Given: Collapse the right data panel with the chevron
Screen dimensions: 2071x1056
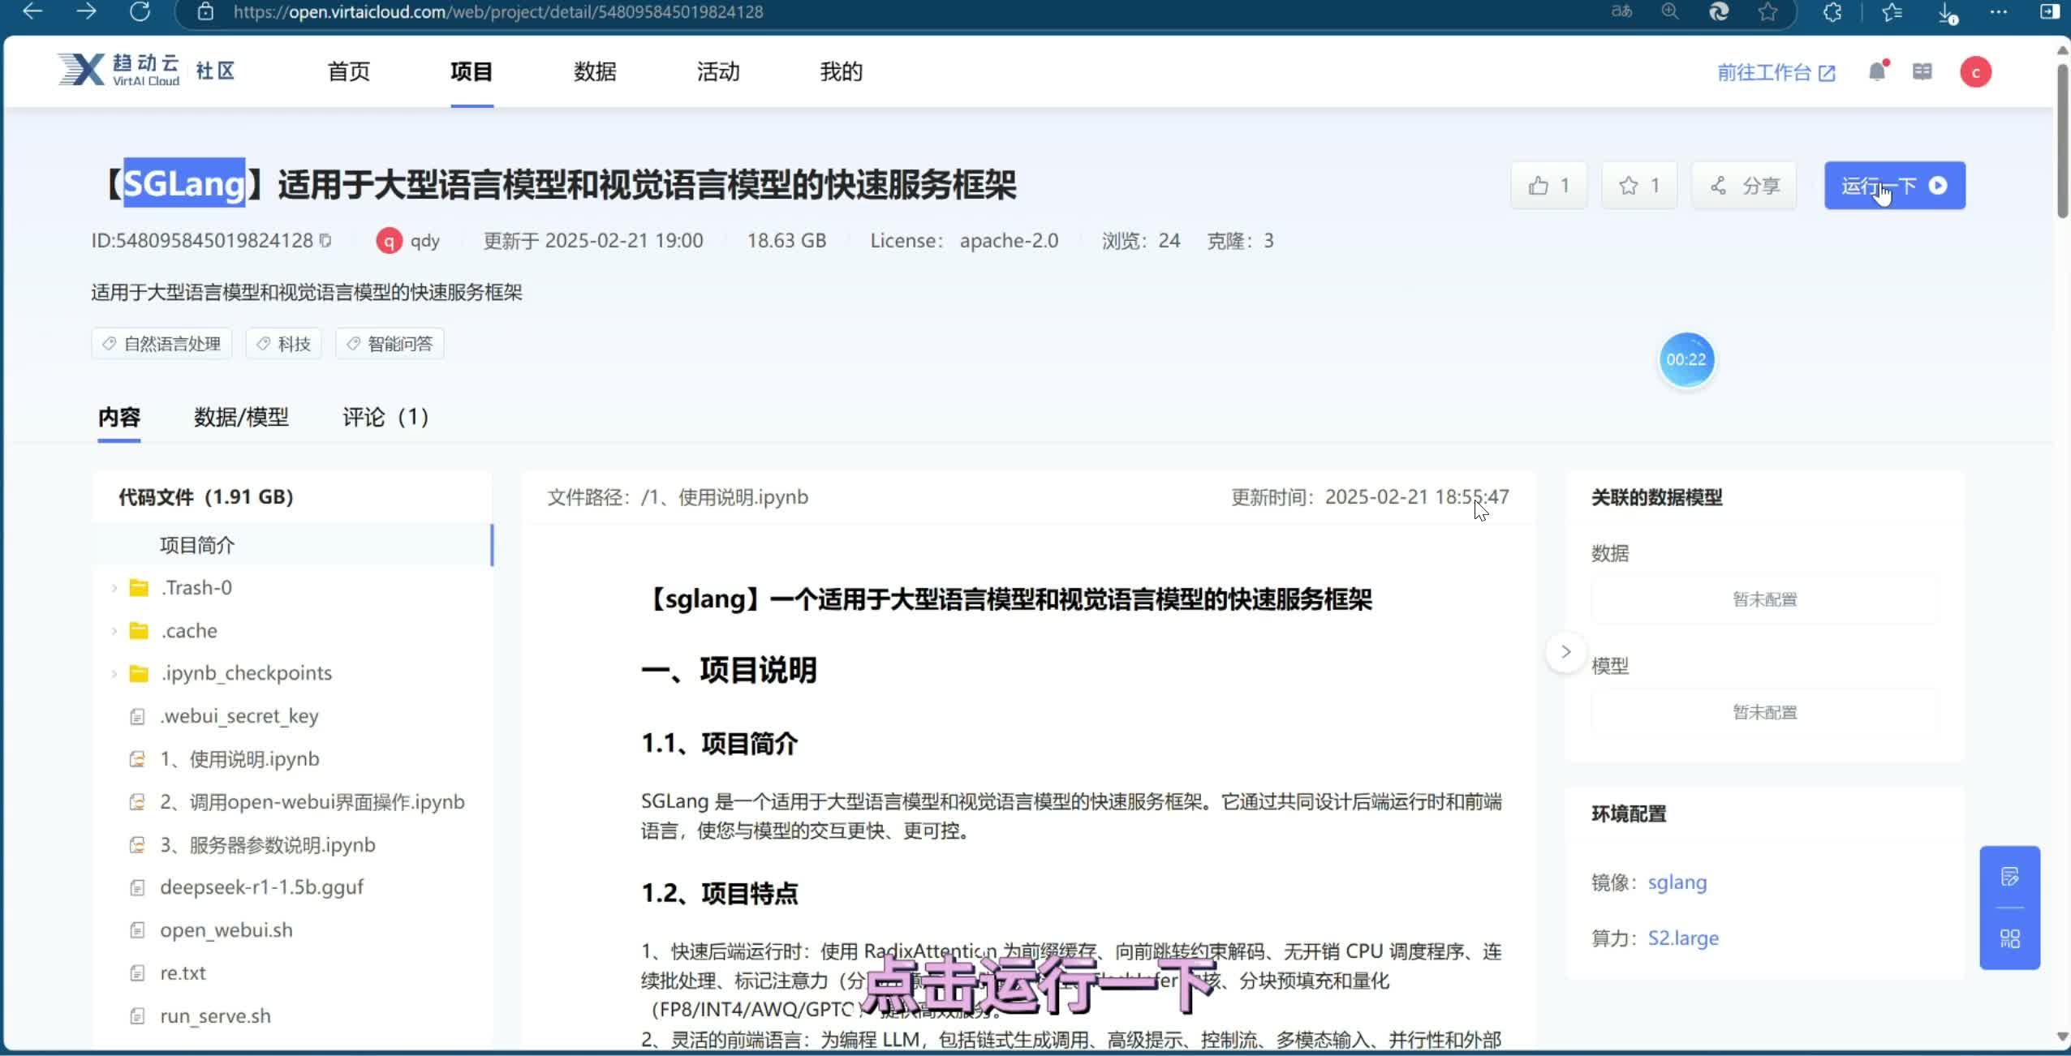Looking at the screenshot, I should 1564,650.
